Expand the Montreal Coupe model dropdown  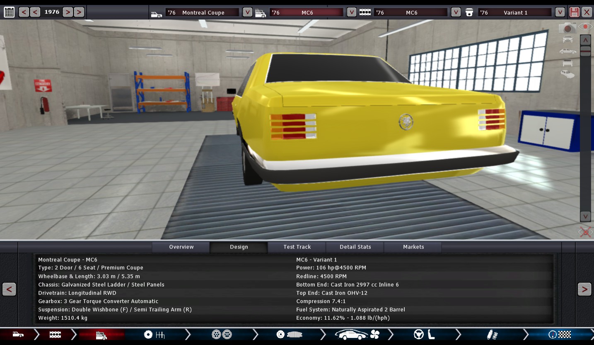pos(247,12)
